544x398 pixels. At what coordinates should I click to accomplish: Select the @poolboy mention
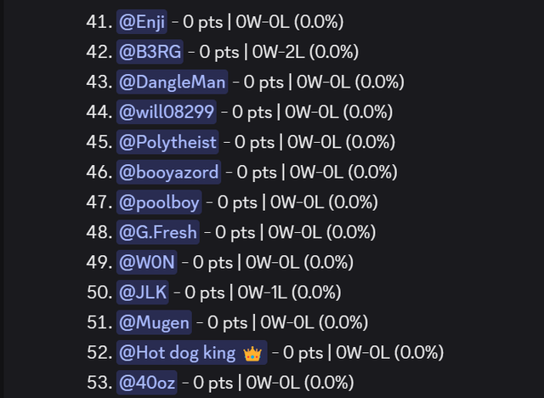159,202
